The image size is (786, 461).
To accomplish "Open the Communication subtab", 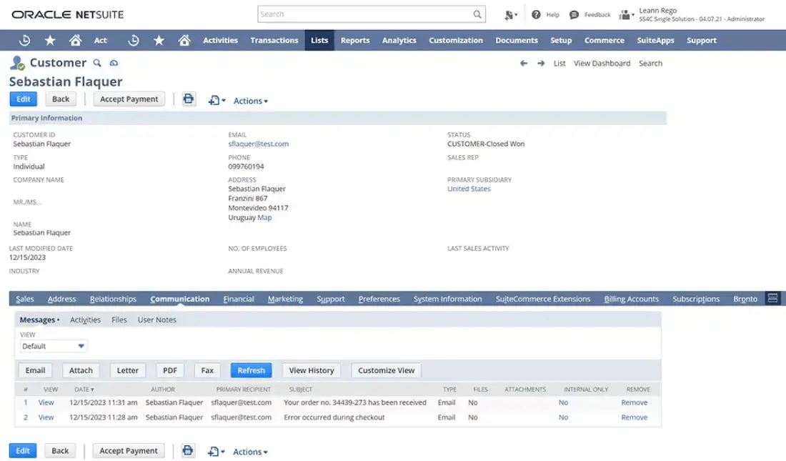I will point(179,299).
